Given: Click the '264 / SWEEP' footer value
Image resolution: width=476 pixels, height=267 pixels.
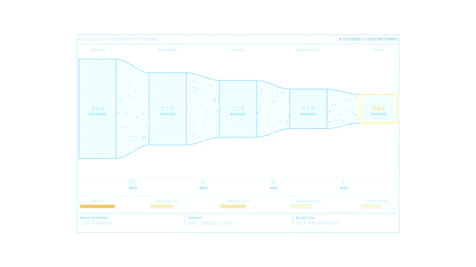Looking at the screenshot, I should 96,223.
